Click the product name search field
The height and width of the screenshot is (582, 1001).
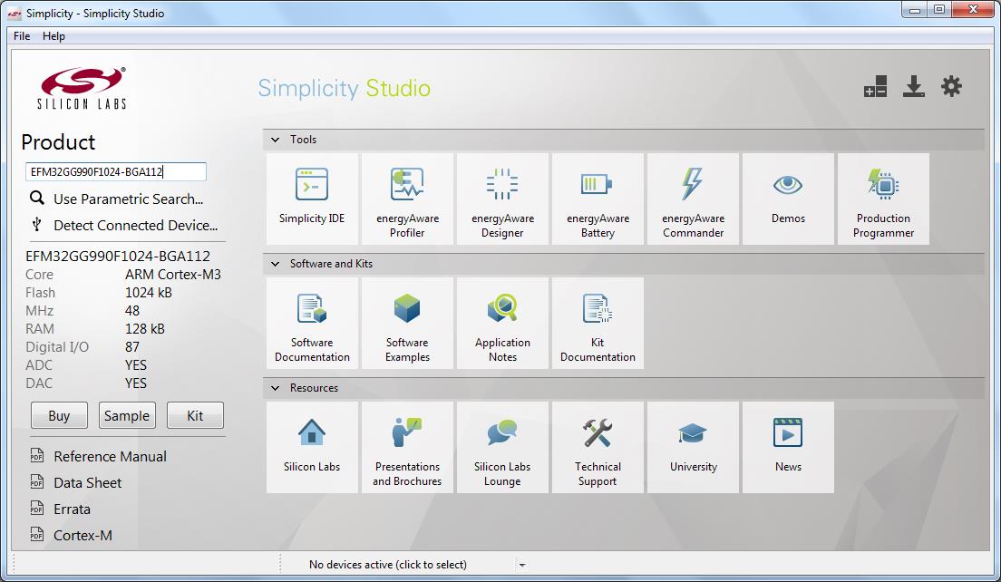tap(116, 171)
